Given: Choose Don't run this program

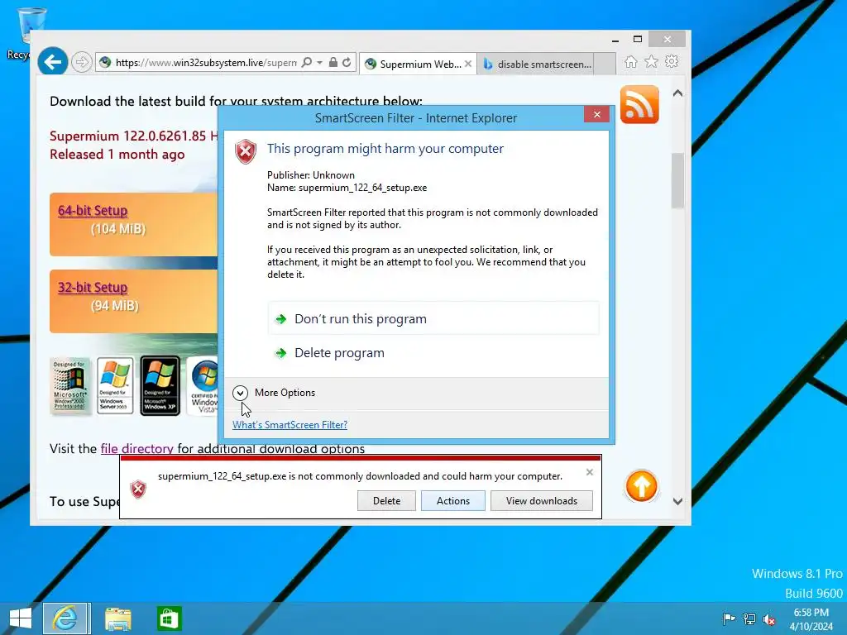Looking at the screenshot, I should pyautogui.click(x=433, y=318).
